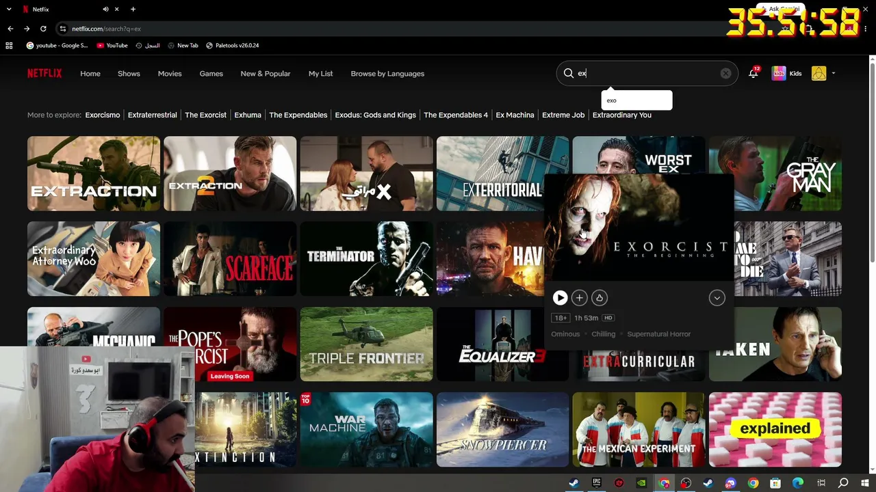Explore the Extraterrestrial suggestion link
The image size is (876, 492).
pyautogui.click(x=153, y=115)
